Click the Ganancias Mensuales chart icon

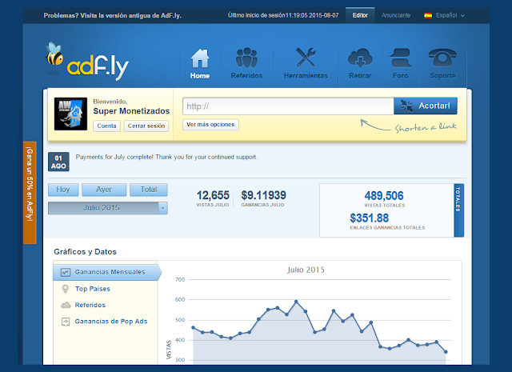[66, 272]
